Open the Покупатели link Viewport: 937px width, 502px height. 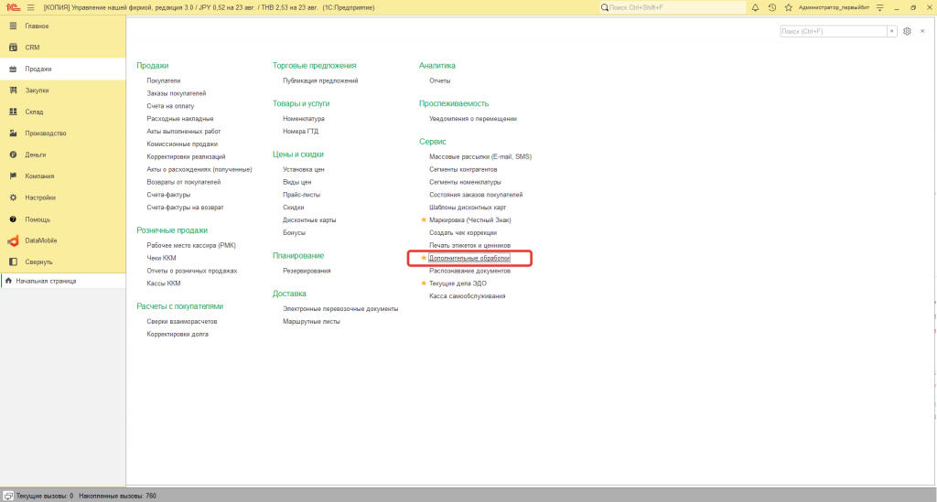pyautogui.click(x=163, y=80)
